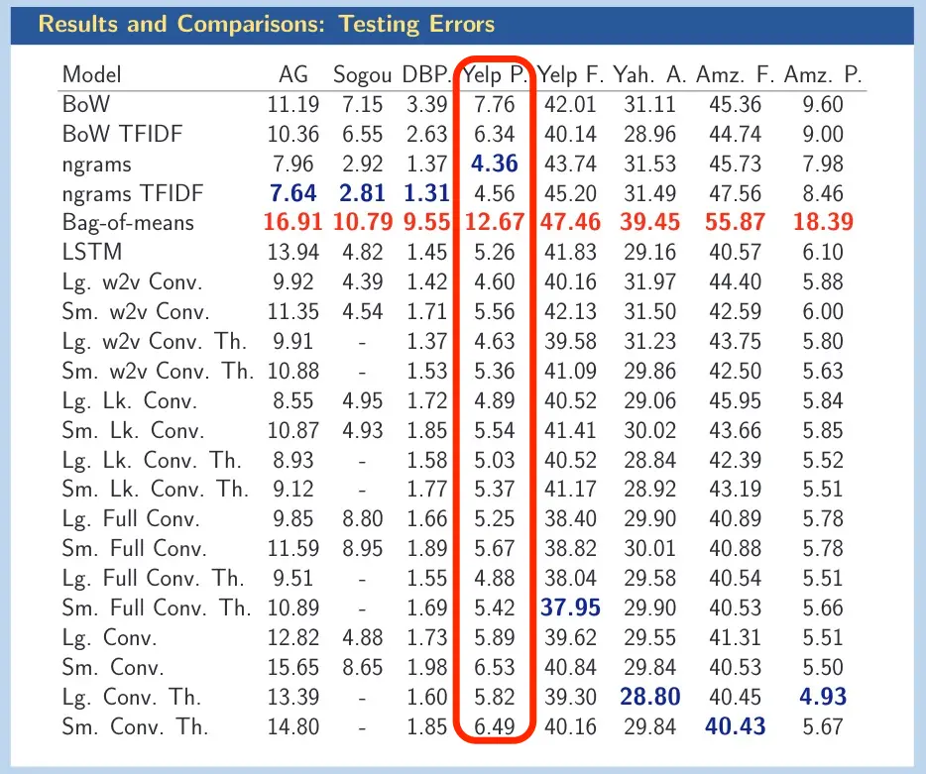Select the 'Lg. w2v Conv. Th.' row label
Viewport: 926px width, 774px height.
[x=154, y=341]
